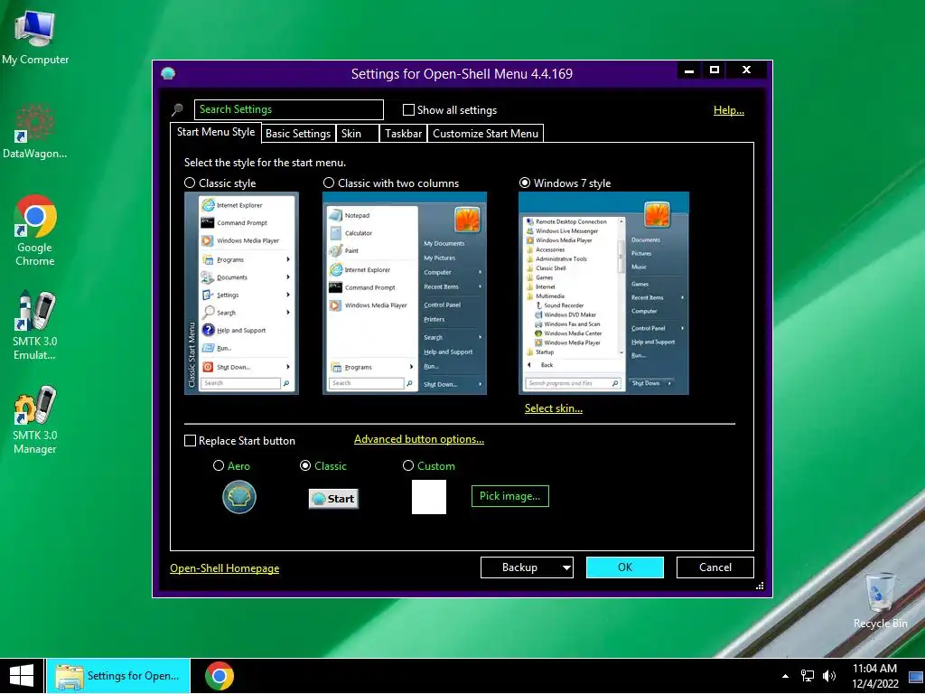This screenshot has height=694, width=925.
Task: Open the Backup dropdown button
Action: point(527,567)
